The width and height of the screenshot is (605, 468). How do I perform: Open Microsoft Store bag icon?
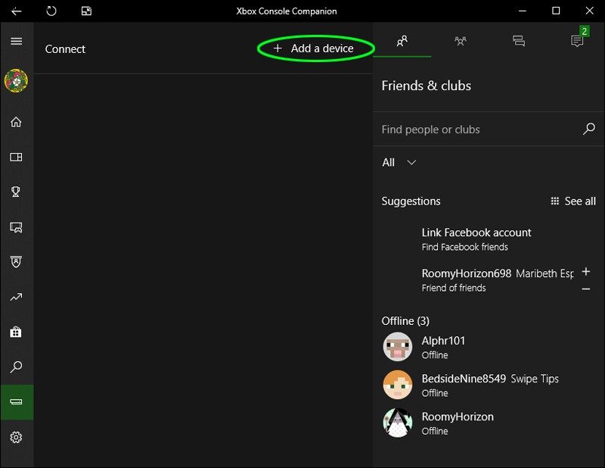pyautogui.click(x=16, y=332)
